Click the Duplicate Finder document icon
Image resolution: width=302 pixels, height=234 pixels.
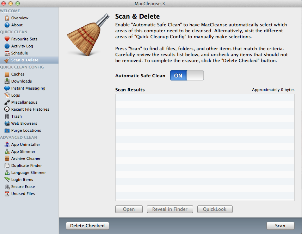[x=7, y=165]
